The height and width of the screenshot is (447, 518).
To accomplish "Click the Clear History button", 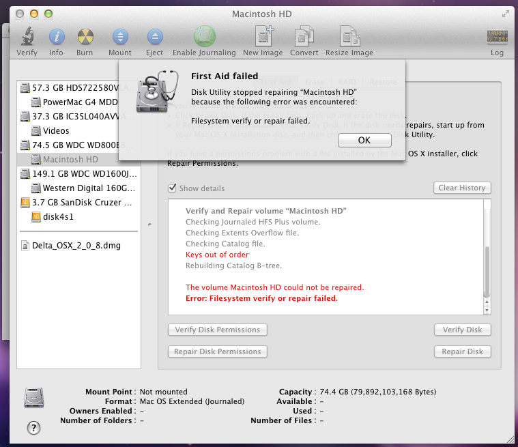I will point(462,188).
